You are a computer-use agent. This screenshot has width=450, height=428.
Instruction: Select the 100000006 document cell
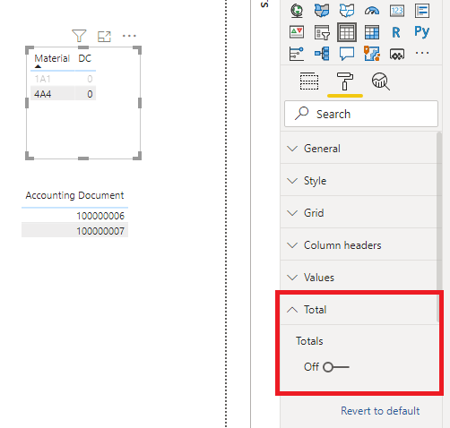click(x=100, y=216)
